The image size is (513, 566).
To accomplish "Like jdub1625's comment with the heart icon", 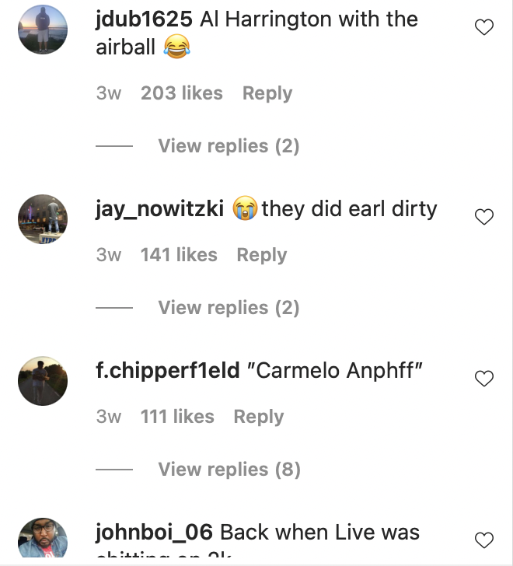I will [x=483, y=27].
